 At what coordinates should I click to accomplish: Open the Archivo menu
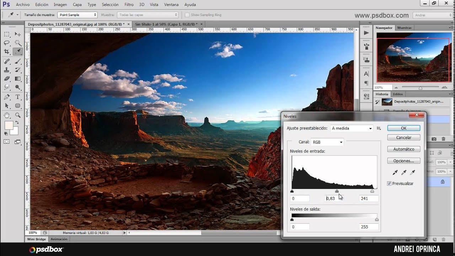pyautogui.click(x=23, y=5)
